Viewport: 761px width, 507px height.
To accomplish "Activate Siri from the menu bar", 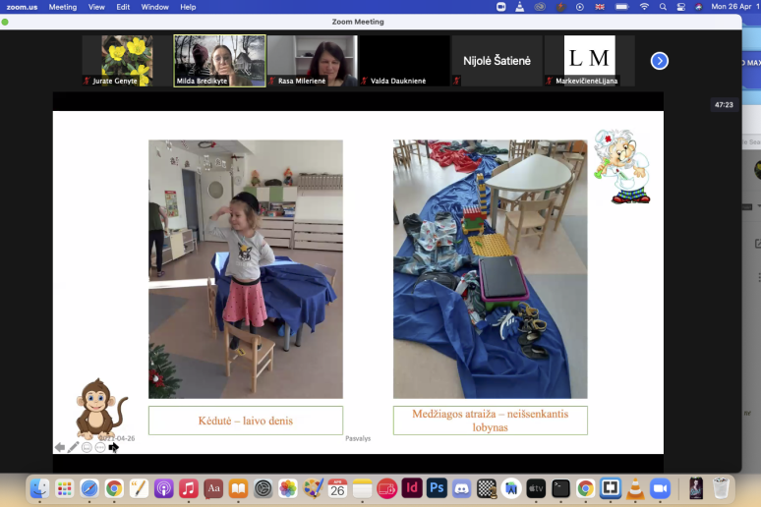I will click(x=699, y=7).
